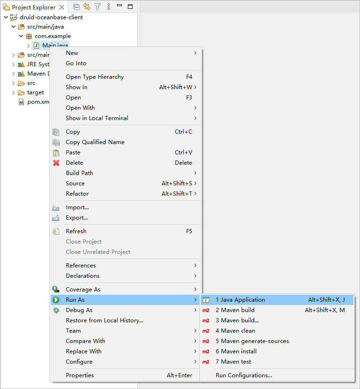360x389 pixels.
Task: Click the m2 icon beside Maven clean
Action: (206, 331)
